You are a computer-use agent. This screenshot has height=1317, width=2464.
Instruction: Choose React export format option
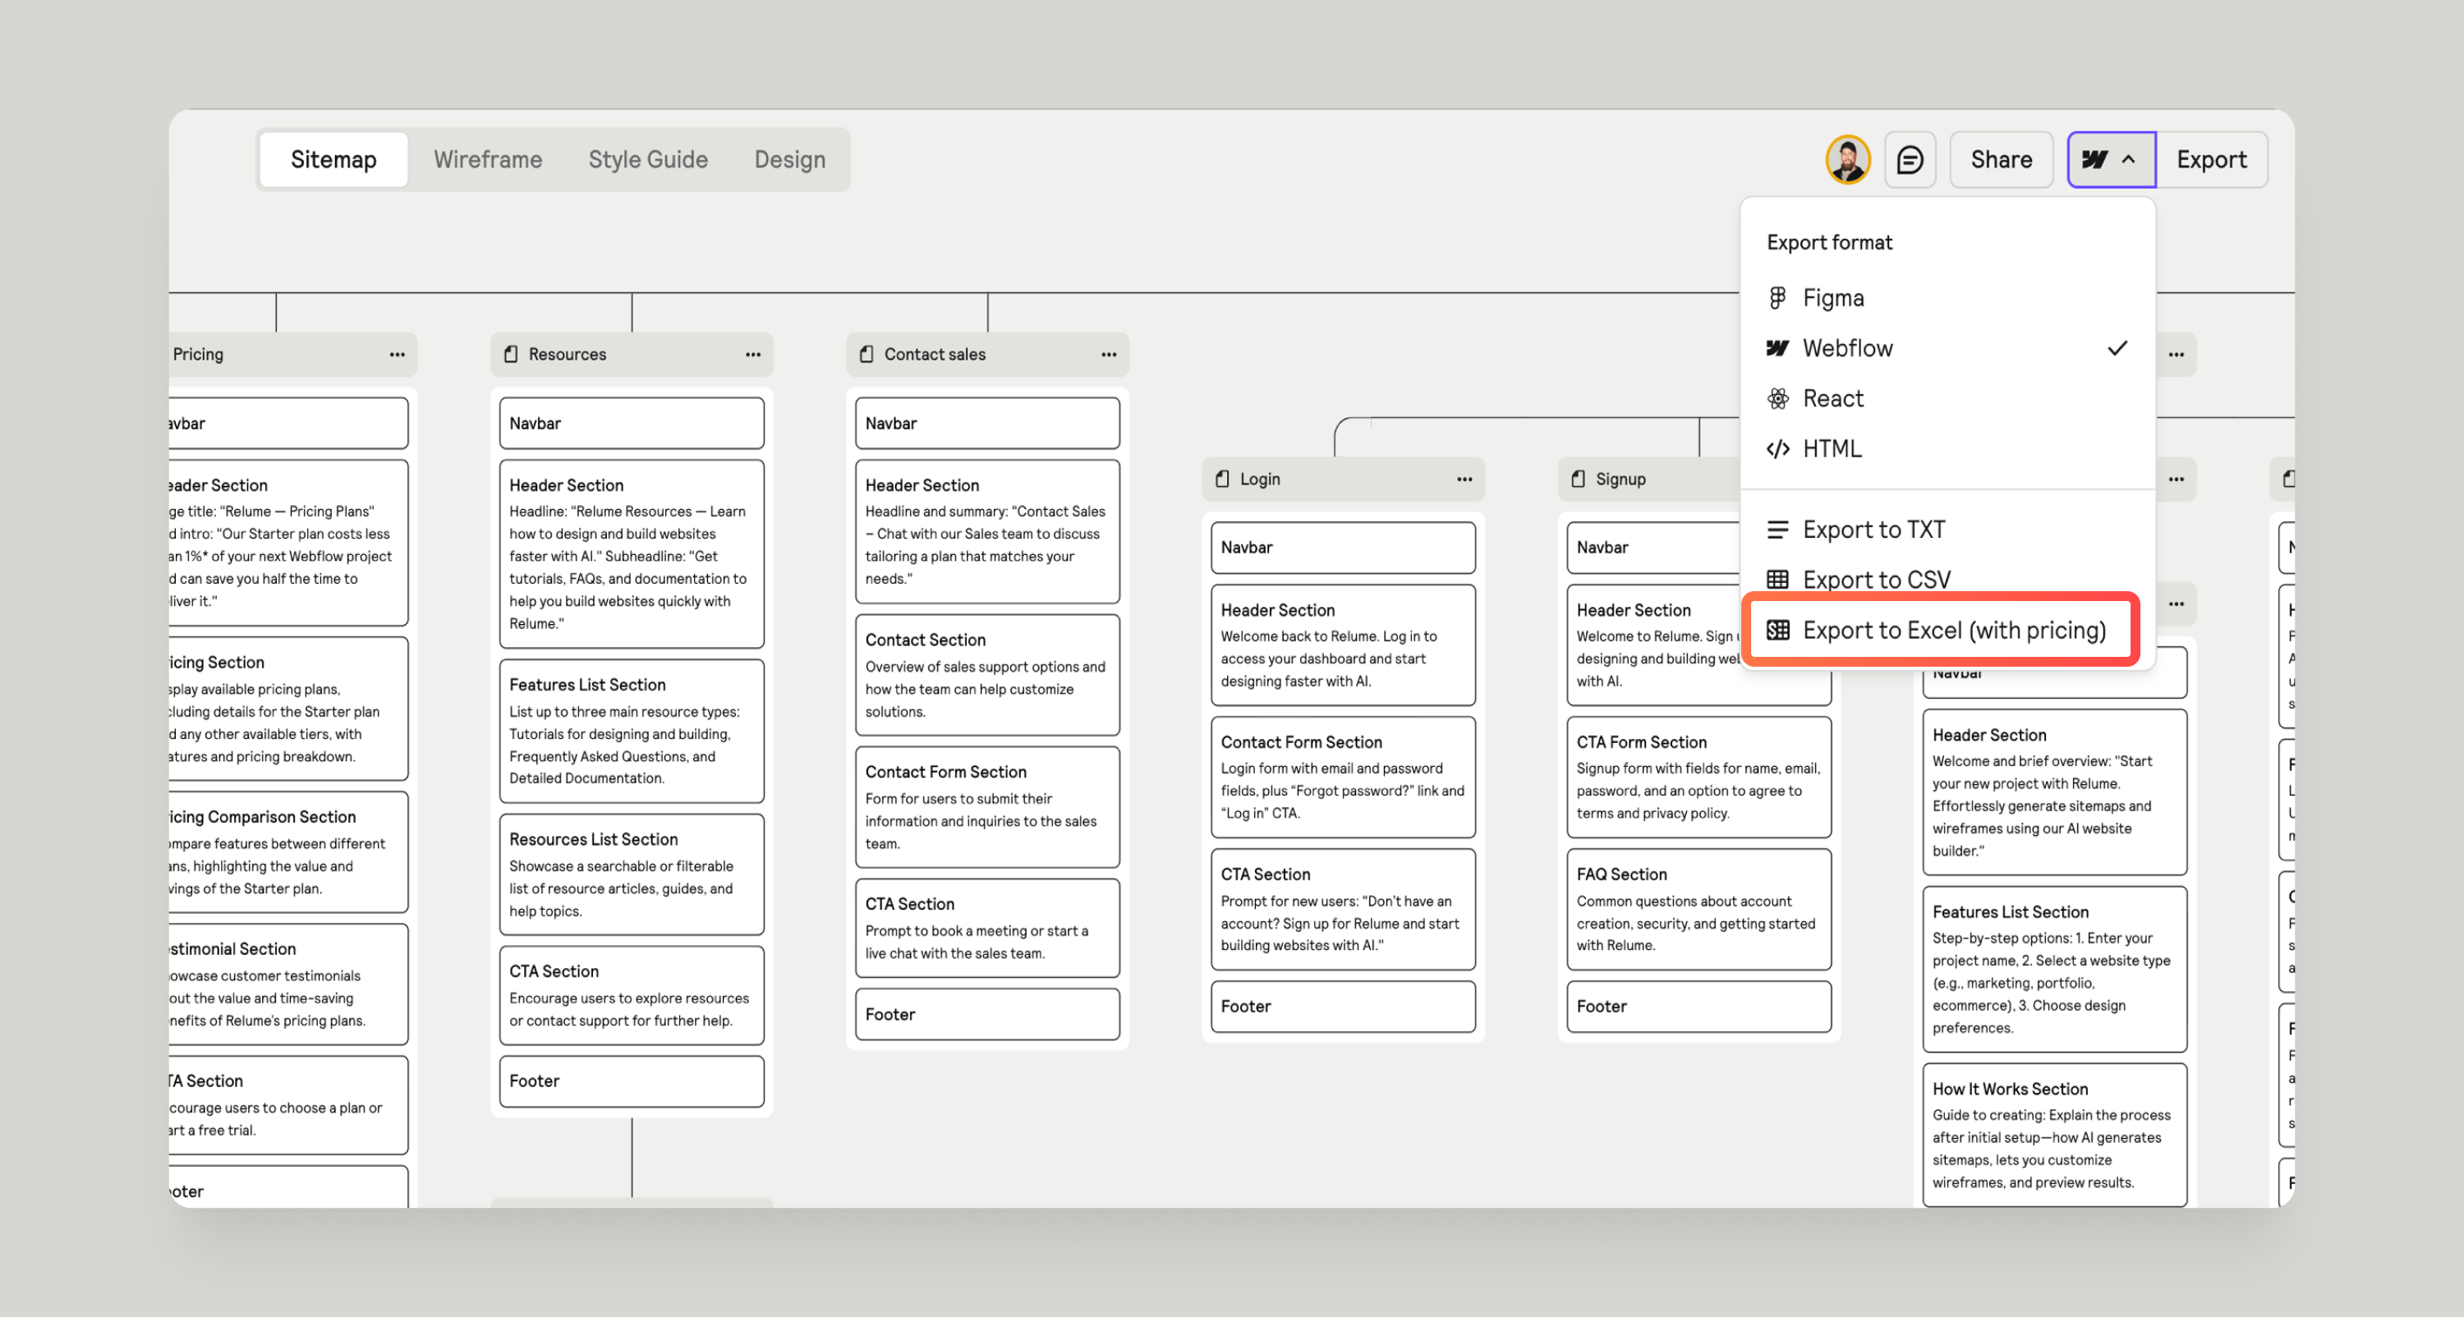pos(1832,398)
